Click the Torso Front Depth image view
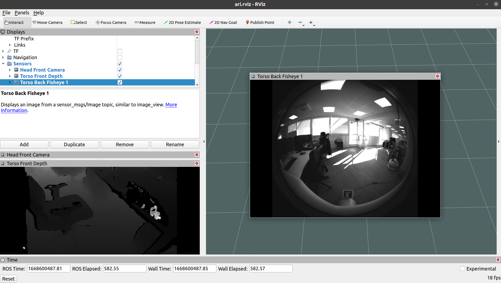Viewport: 501px width, 283px height. (x=100, y=211)
